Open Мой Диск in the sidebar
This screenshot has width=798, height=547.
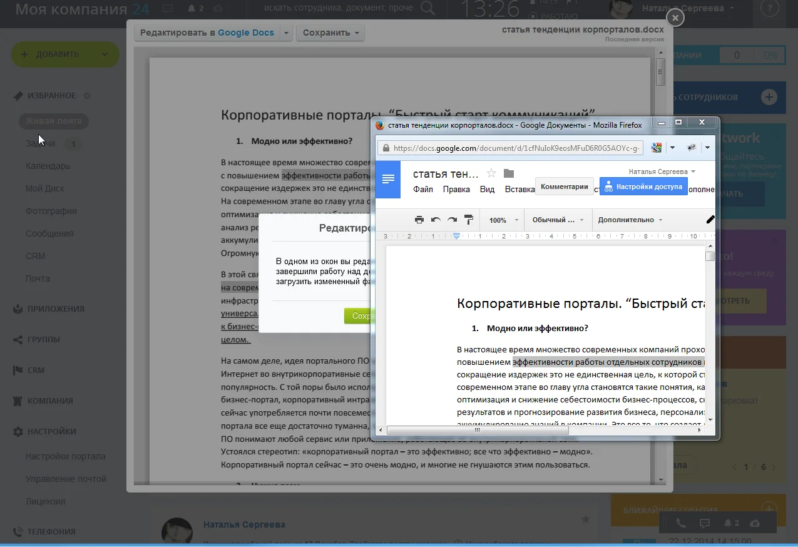tap(44, 188)
